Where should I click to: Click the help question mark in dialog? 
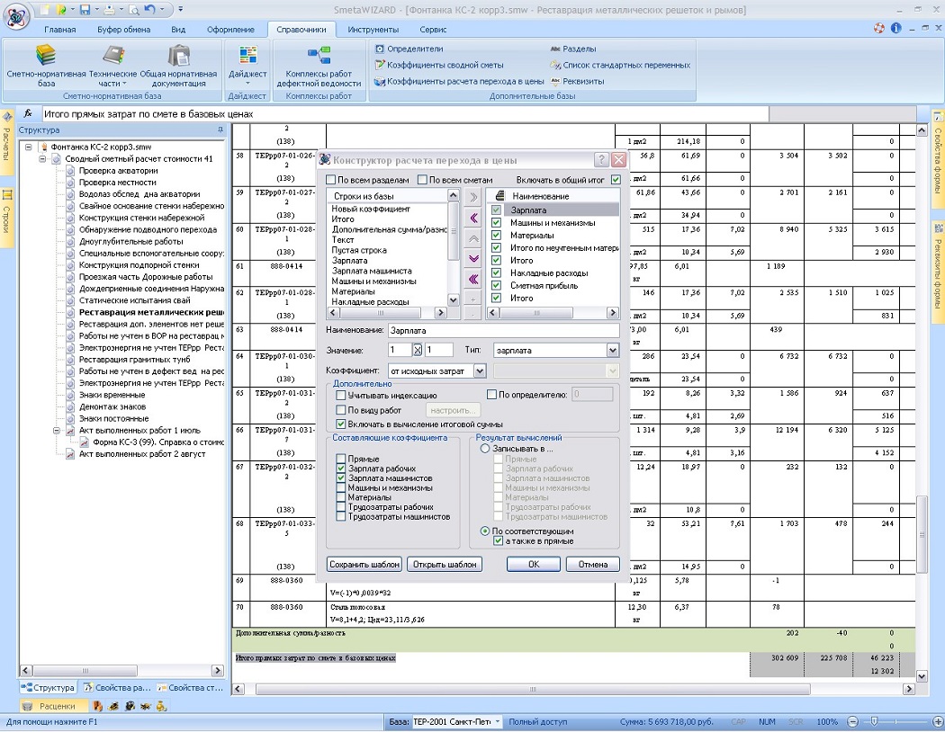[601, 159]
